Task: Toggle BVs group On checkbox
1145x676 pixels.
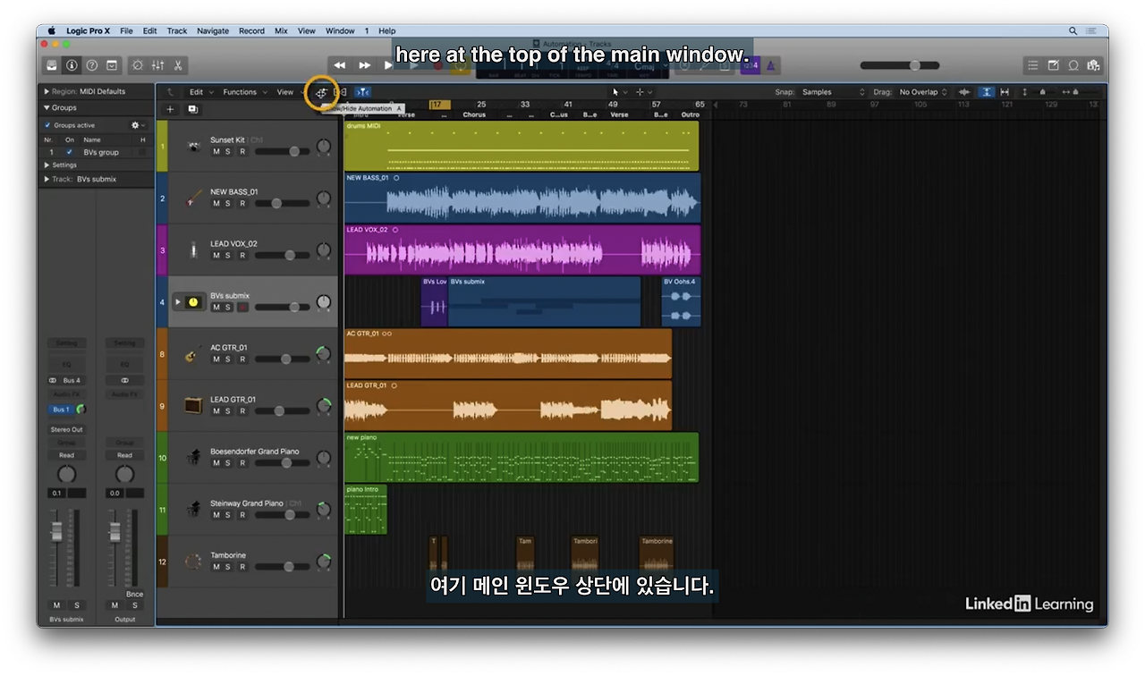Action: [x=70, y=152]
